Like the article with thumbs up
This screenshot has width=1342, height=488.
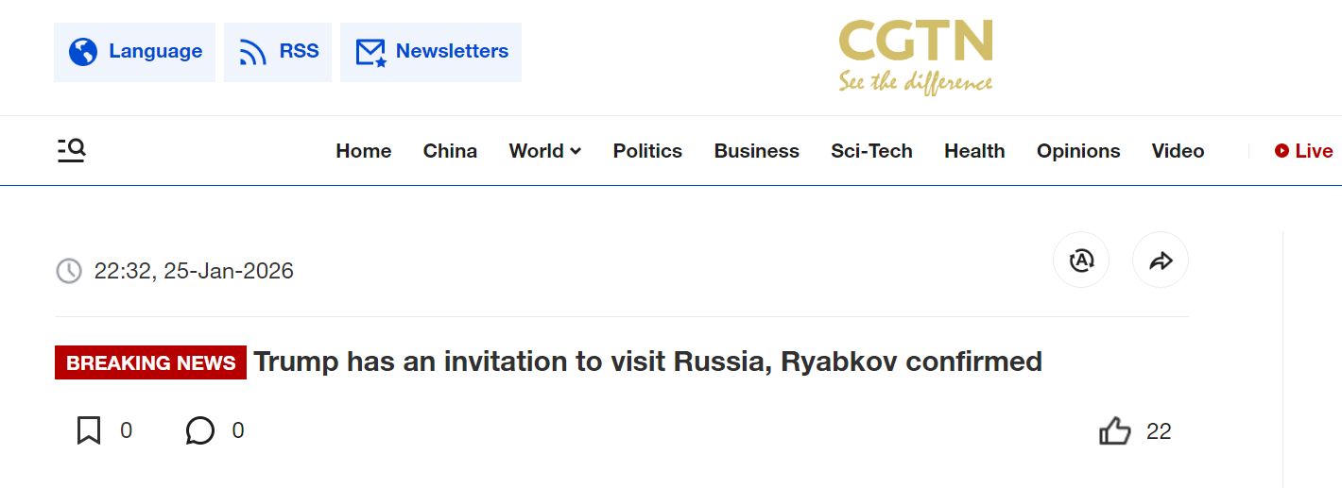(1115, 431)
